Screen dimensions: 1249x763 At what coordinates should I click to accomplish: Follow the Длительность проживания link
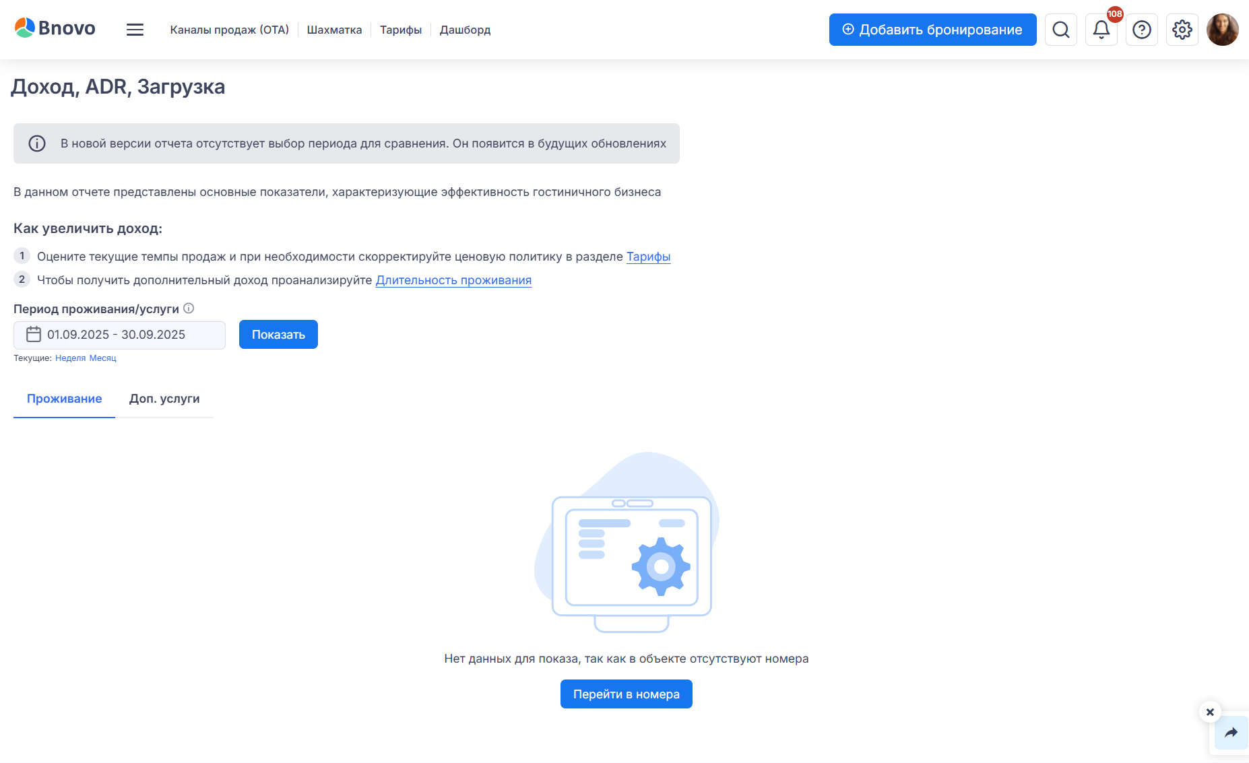point(453,280)
